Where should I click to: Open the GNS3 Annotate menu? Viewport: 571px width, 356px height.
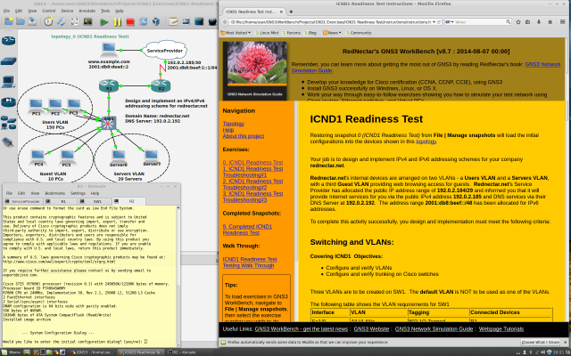pyautogui.click(x=87, y=11)
